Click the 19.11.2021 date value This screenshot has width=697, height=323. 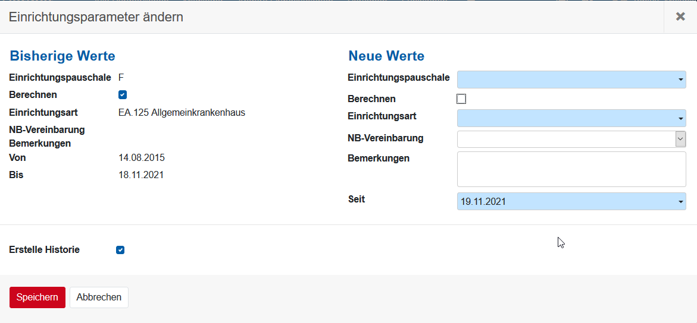tap(483, 202)
